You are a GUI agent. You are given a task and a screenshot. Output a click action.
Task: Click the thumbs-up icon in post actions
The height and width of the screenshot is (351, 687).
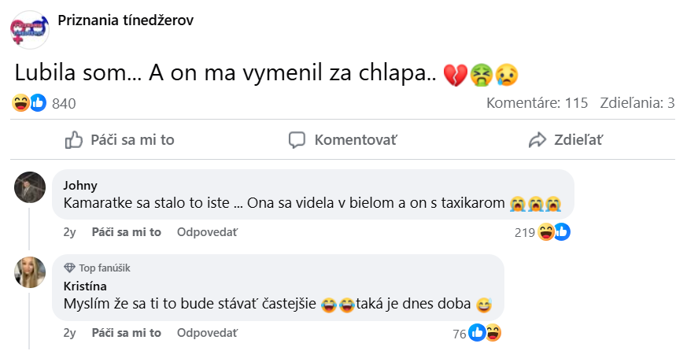(73, 140)
